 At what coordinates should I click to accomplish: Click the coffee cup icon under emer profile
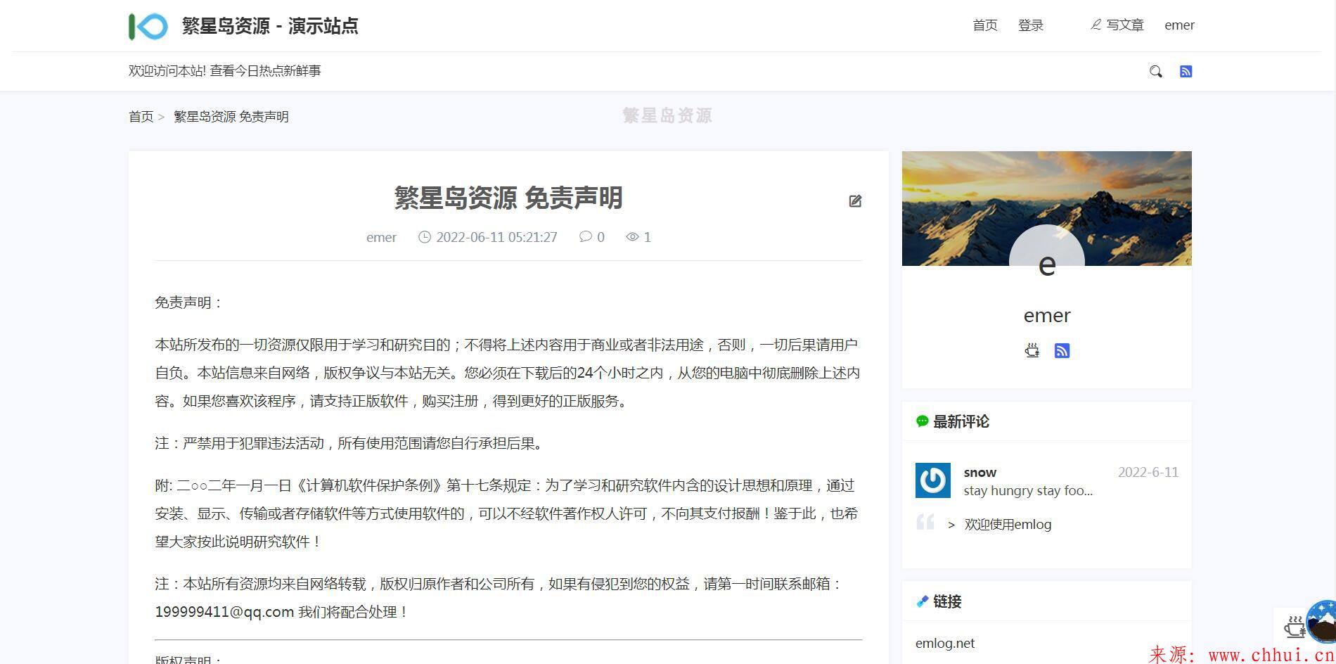point(1032,350)
